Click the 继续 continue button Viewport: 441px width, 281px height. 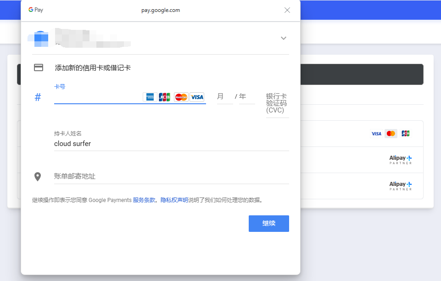tap(269, 224)
